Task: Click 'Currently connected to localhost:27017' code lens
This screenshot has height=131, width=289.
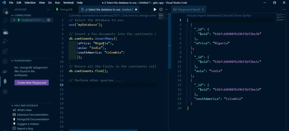Action: coord(112,15)
